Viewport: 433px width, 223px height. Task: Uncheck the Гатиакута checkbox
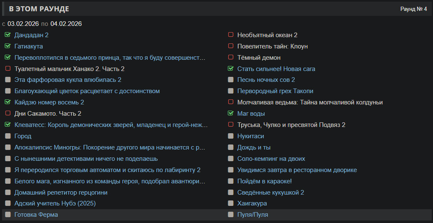(x=8, y=46)
